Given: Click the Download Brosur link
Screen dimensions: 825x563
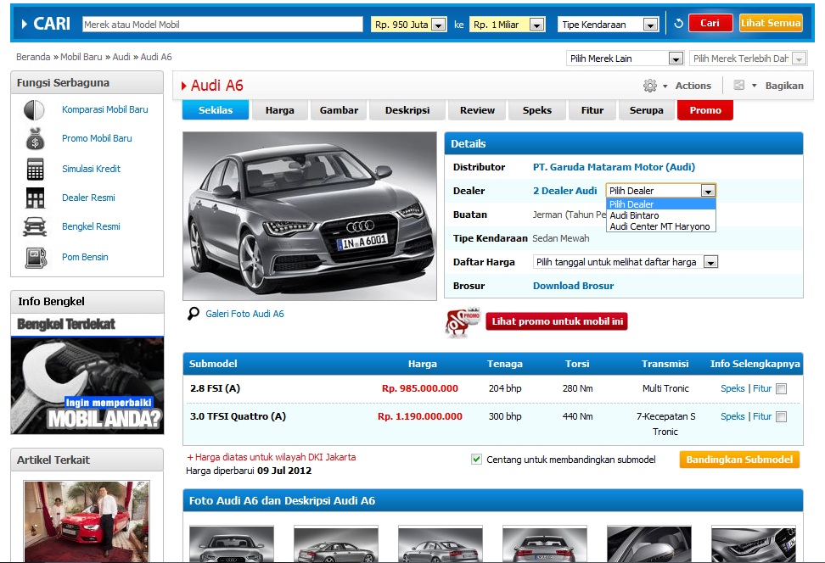Looking at the screenshot, I should [x=573, y=286].
